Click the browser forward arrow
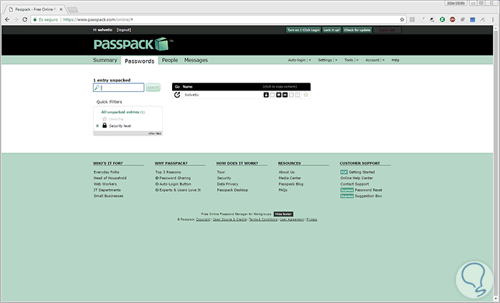This screenshot has width=500, height=303. 16,19
